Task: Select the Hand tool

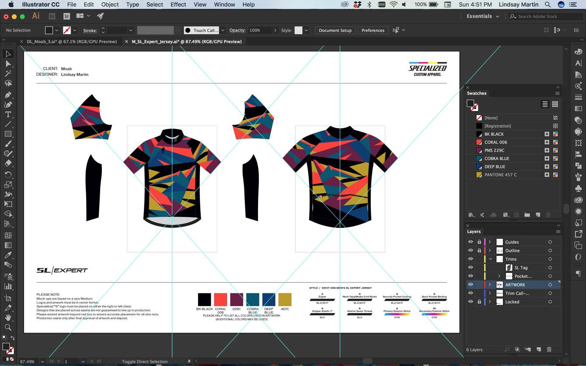Action: tap(8, 318)
